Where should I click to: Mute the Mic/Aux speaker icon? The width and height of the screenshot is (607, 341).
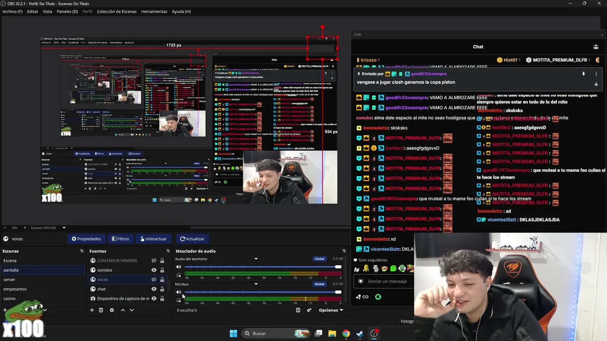(179, 292)
